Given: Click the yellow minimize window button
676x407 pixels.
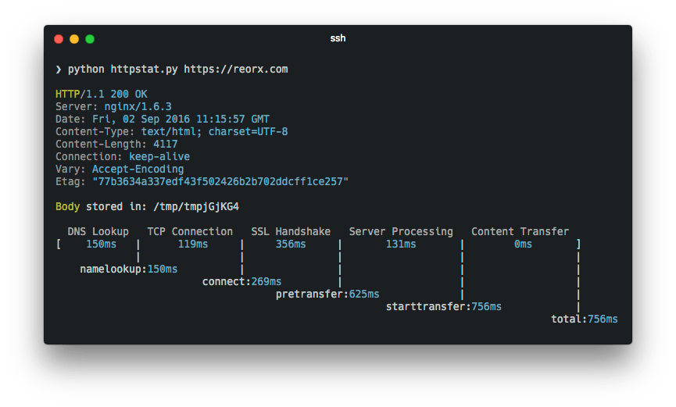Looking at the screenshot, I should point(74,39).
